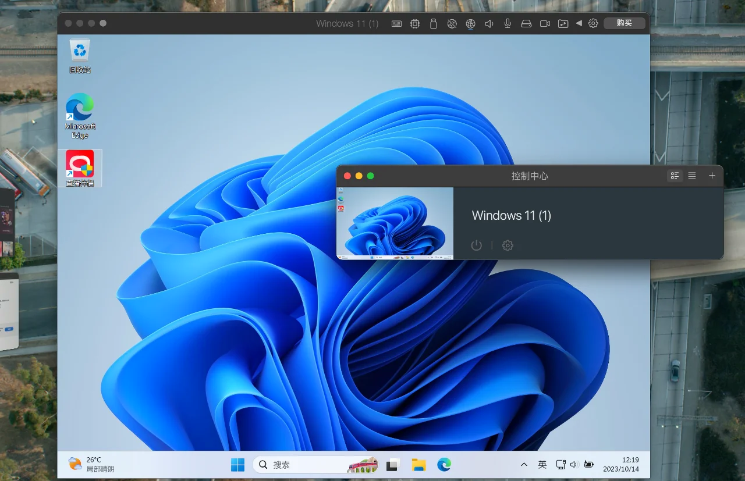The width and height of the screenshot is (745, 481).
Task: Open the USB device icon in VM toolbar
Action: tap(433, 24)
